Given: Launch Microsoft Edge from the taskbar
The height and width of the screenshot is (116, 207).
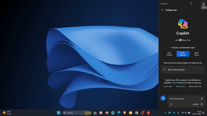Looking at the screenshot, I should 119,113.
